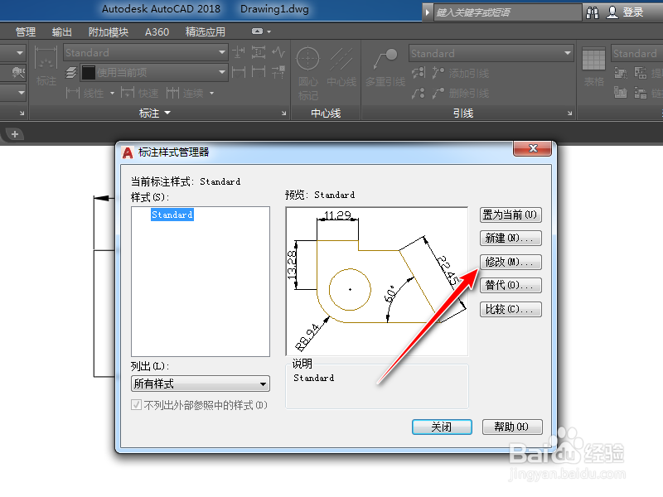Click the 置为当前 button
This screenshot has height=497, width=663.
tap(511, 215)
